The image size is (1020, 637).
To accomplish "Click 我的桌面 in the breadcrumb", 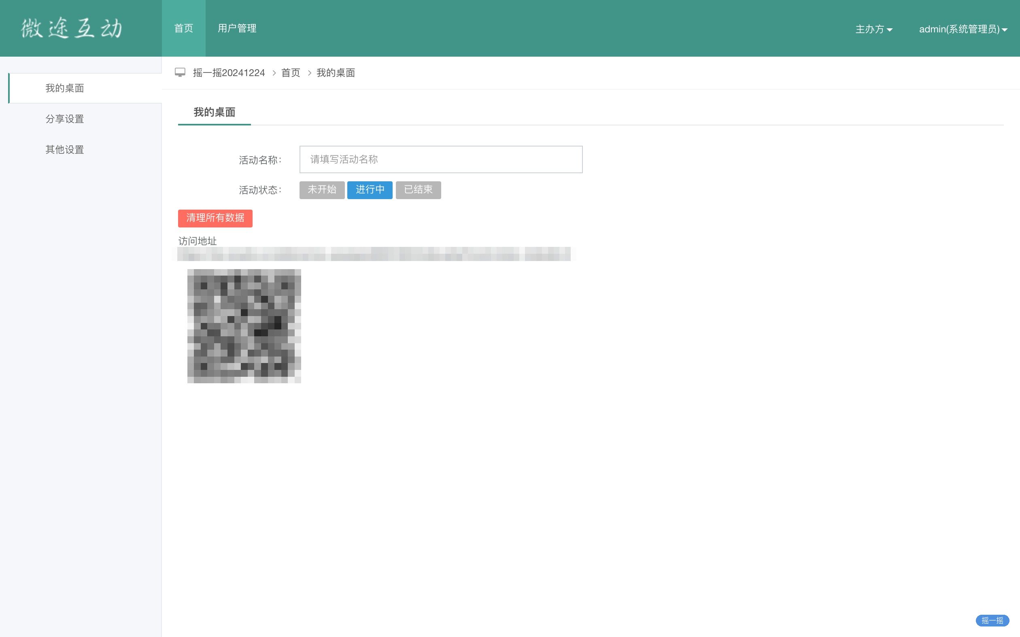I will (x=336, y=73).
